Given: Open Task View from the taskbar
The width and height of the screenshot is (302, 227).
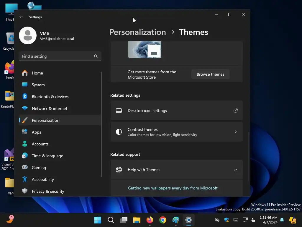Looking at the screenshot, I should tap(124, 220).
